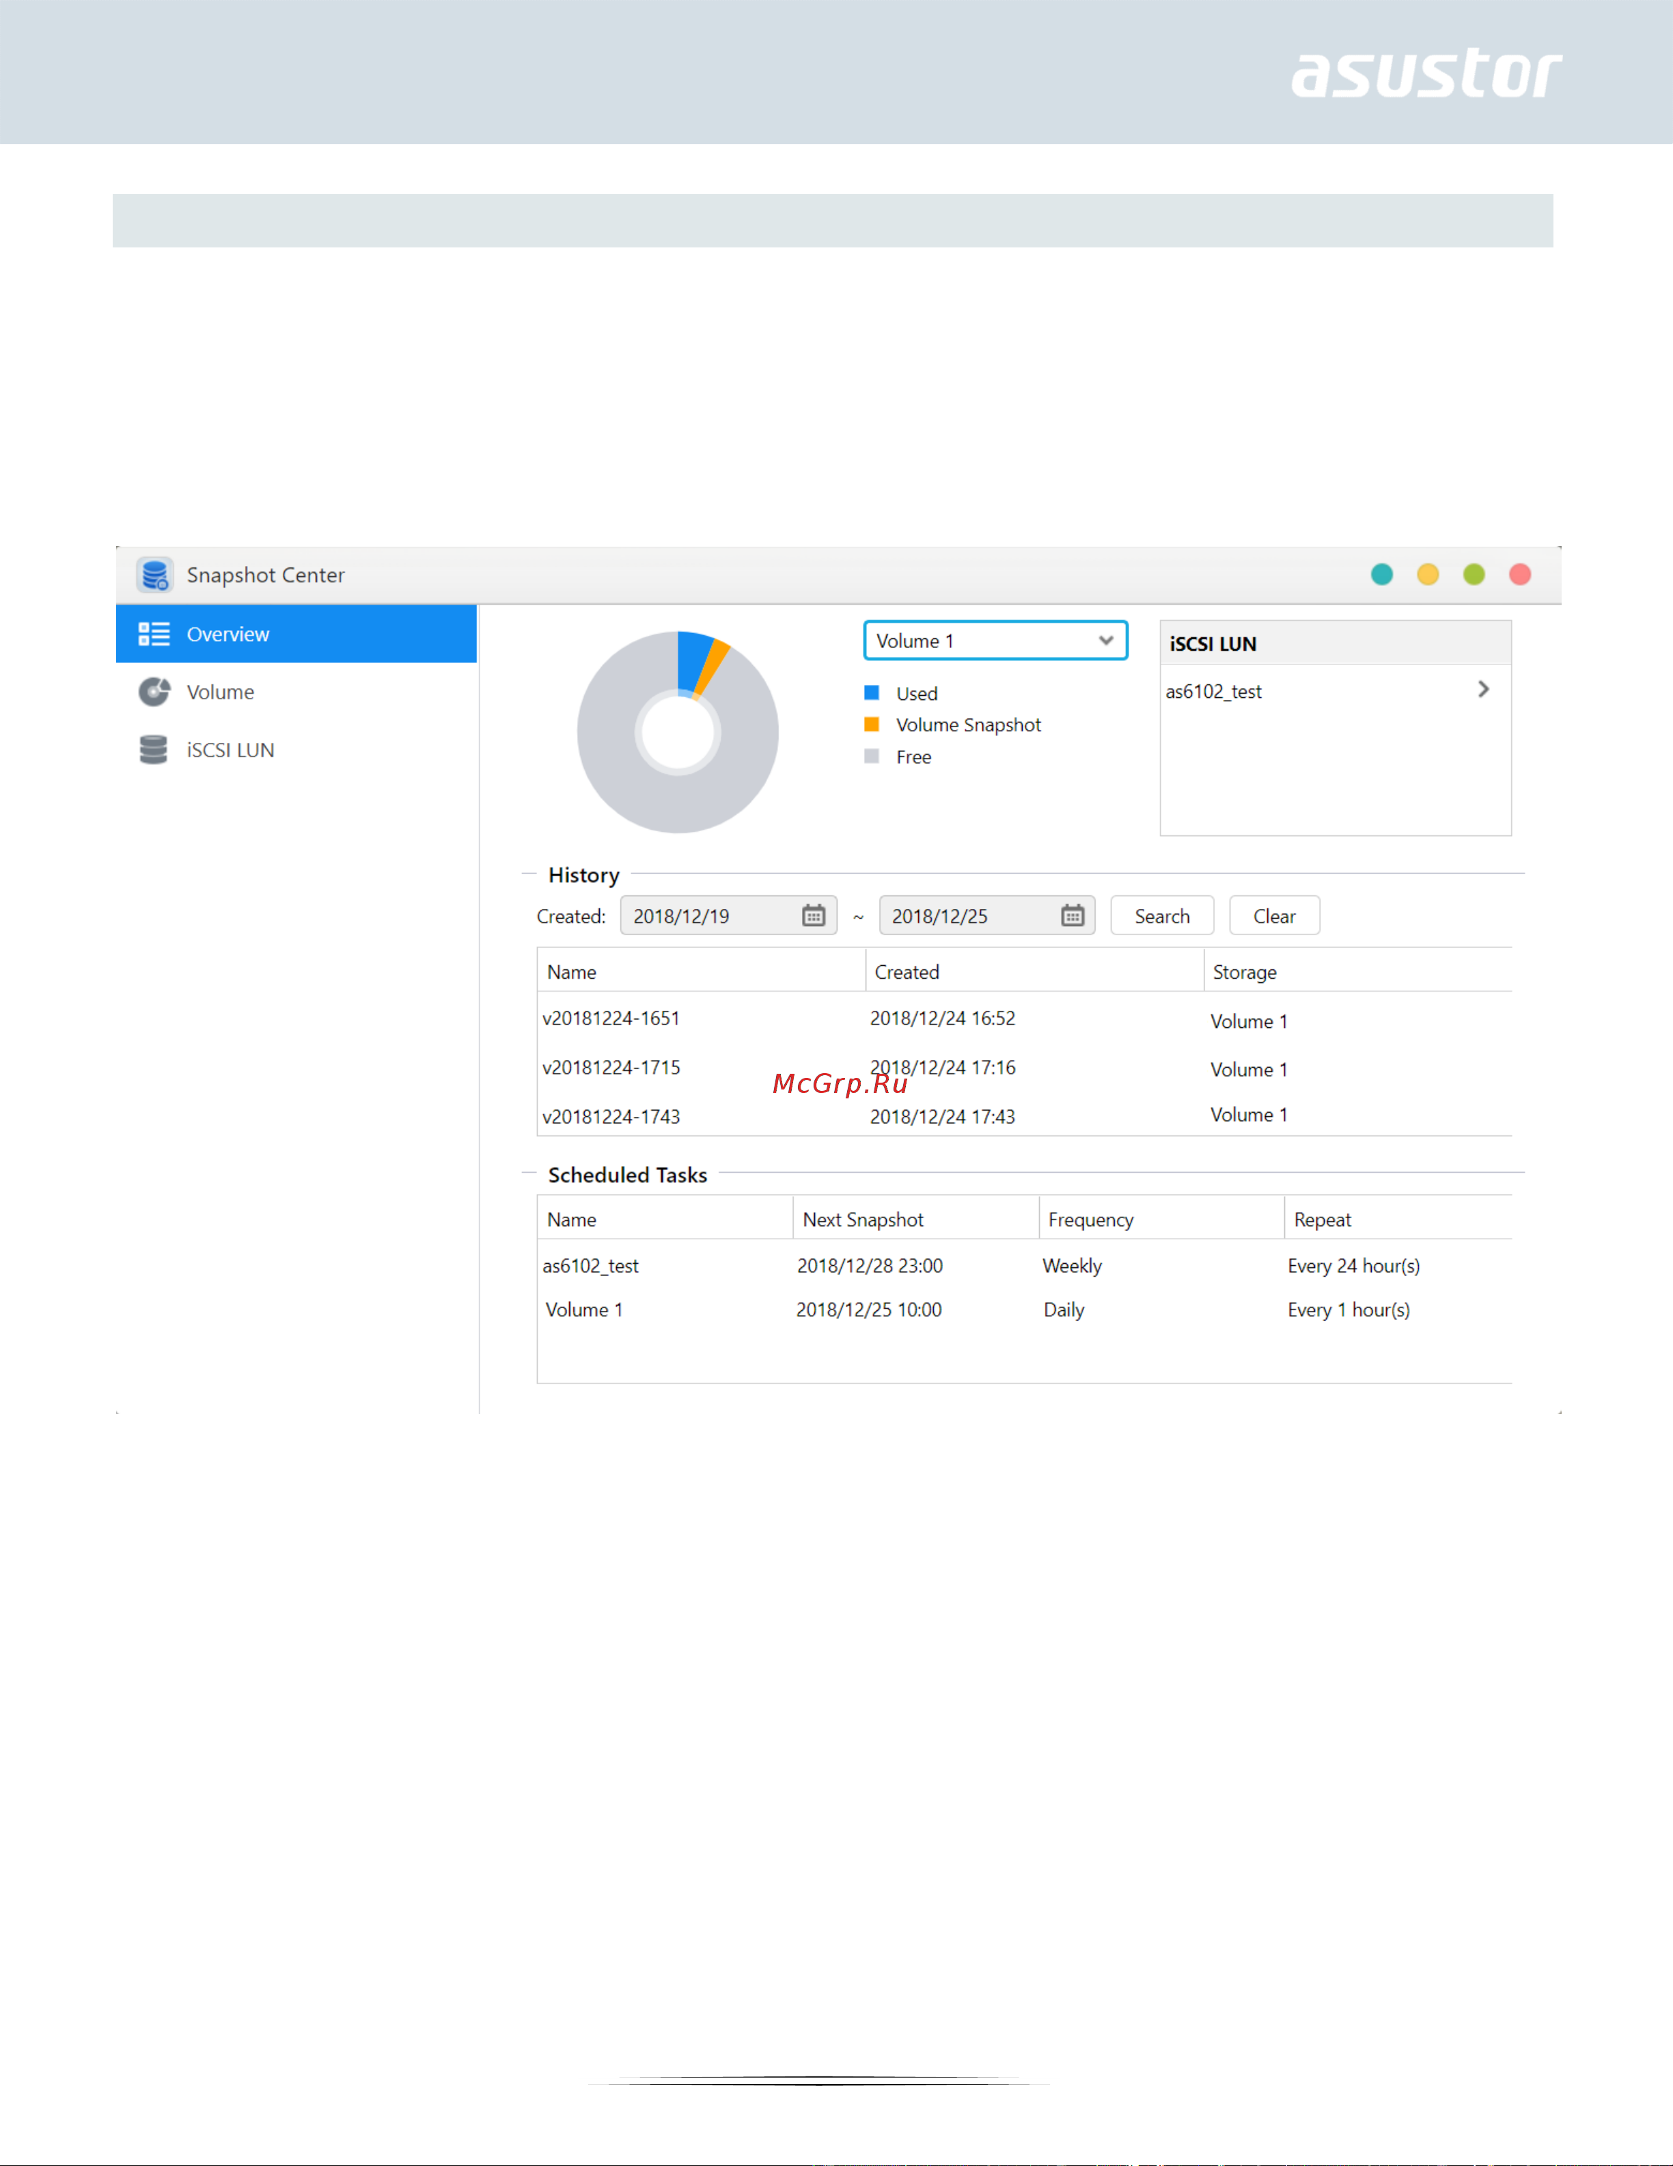Click the Next Snapshot column header
The image size is (1673, 2166).
pyautogui.click(x=916, y=1220)
